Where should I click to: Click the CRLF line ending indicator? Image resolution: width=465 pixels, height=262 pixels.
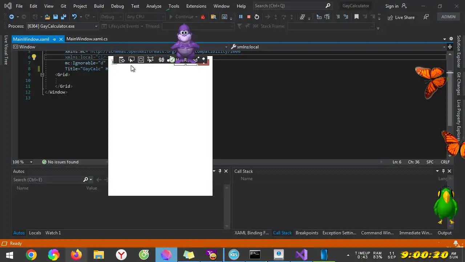point(445,162)
